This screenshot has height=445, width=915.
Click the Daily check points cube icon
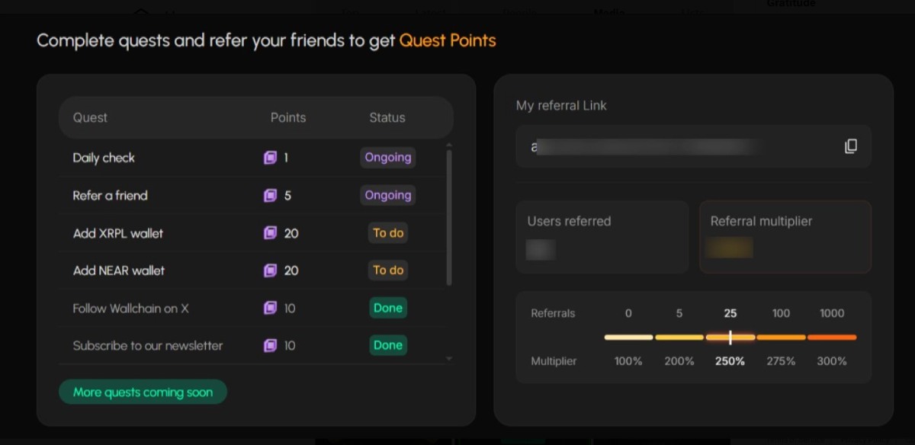click(x=270, y=158)
